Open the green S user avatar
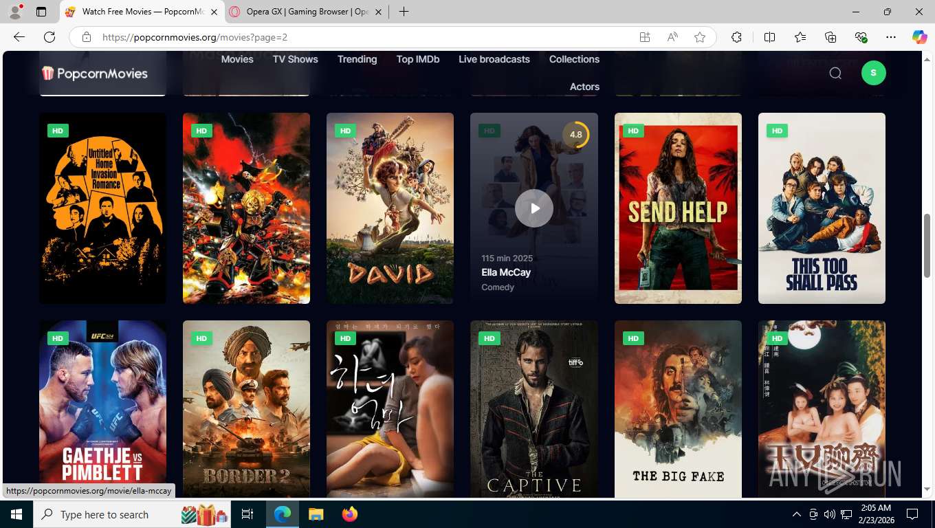The width and height of the screenshot is (935, 528). (873, 73)
